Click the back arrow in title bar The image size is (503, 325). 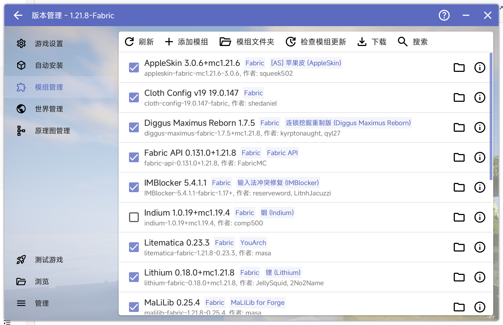18,16
